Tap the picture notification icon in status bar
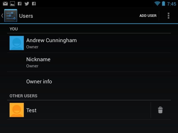 pos(12,4)
